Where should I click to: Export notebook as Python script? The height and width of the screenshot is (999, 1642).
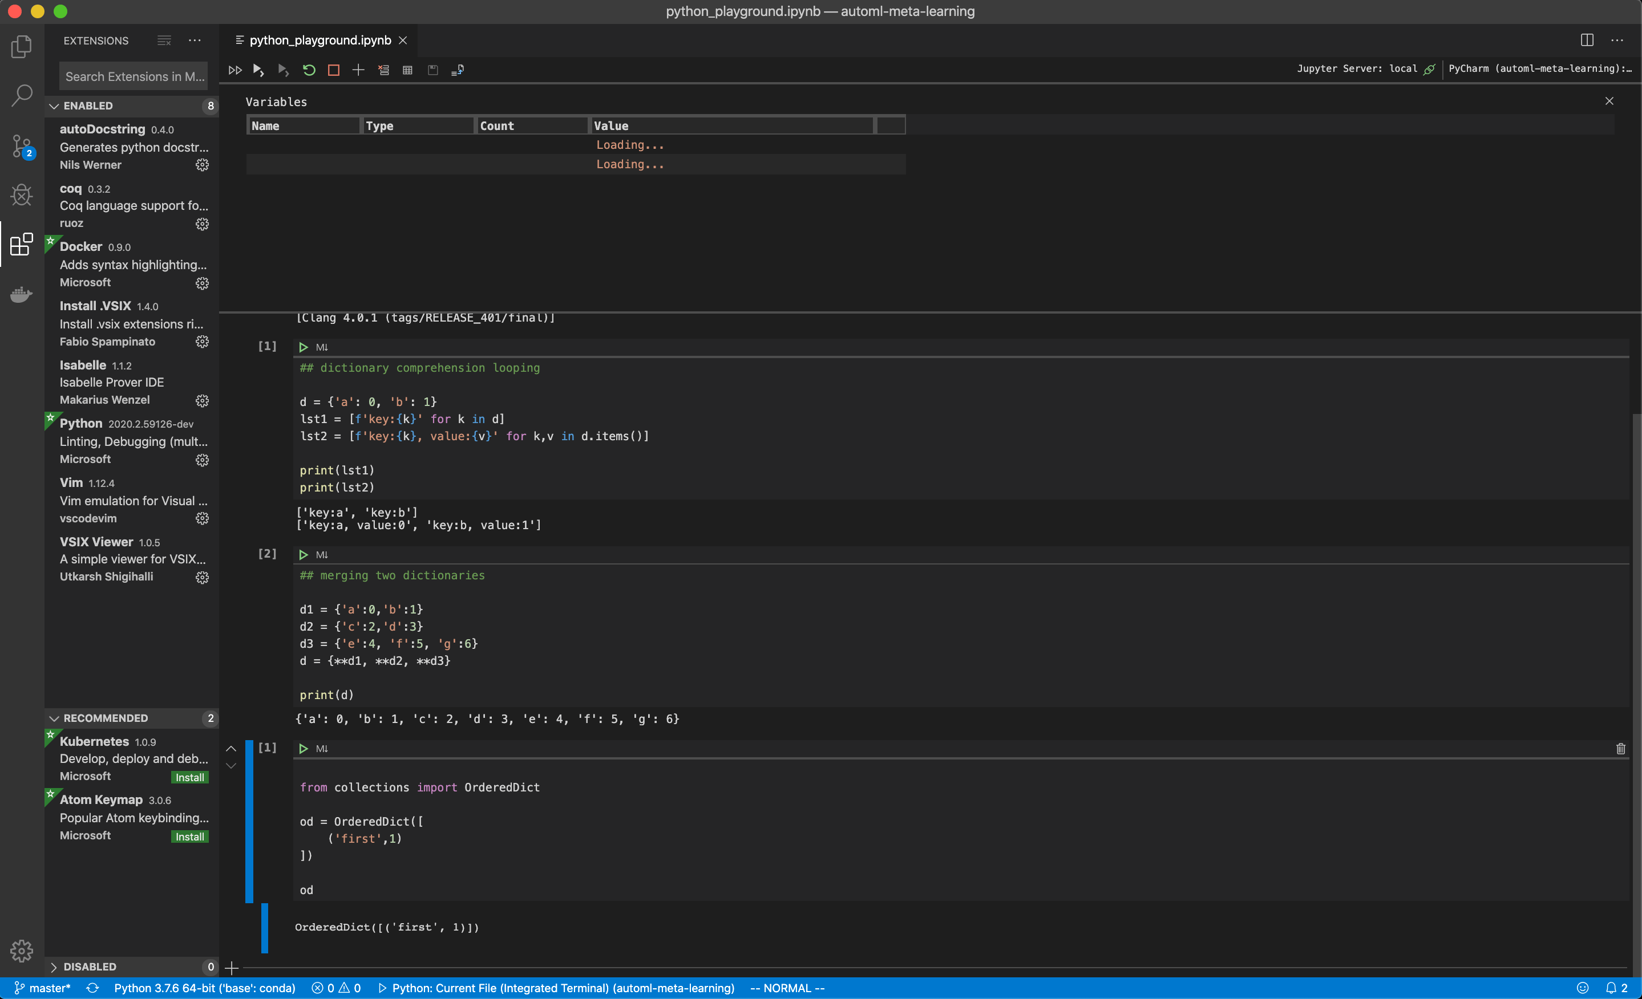click(457, 70)
